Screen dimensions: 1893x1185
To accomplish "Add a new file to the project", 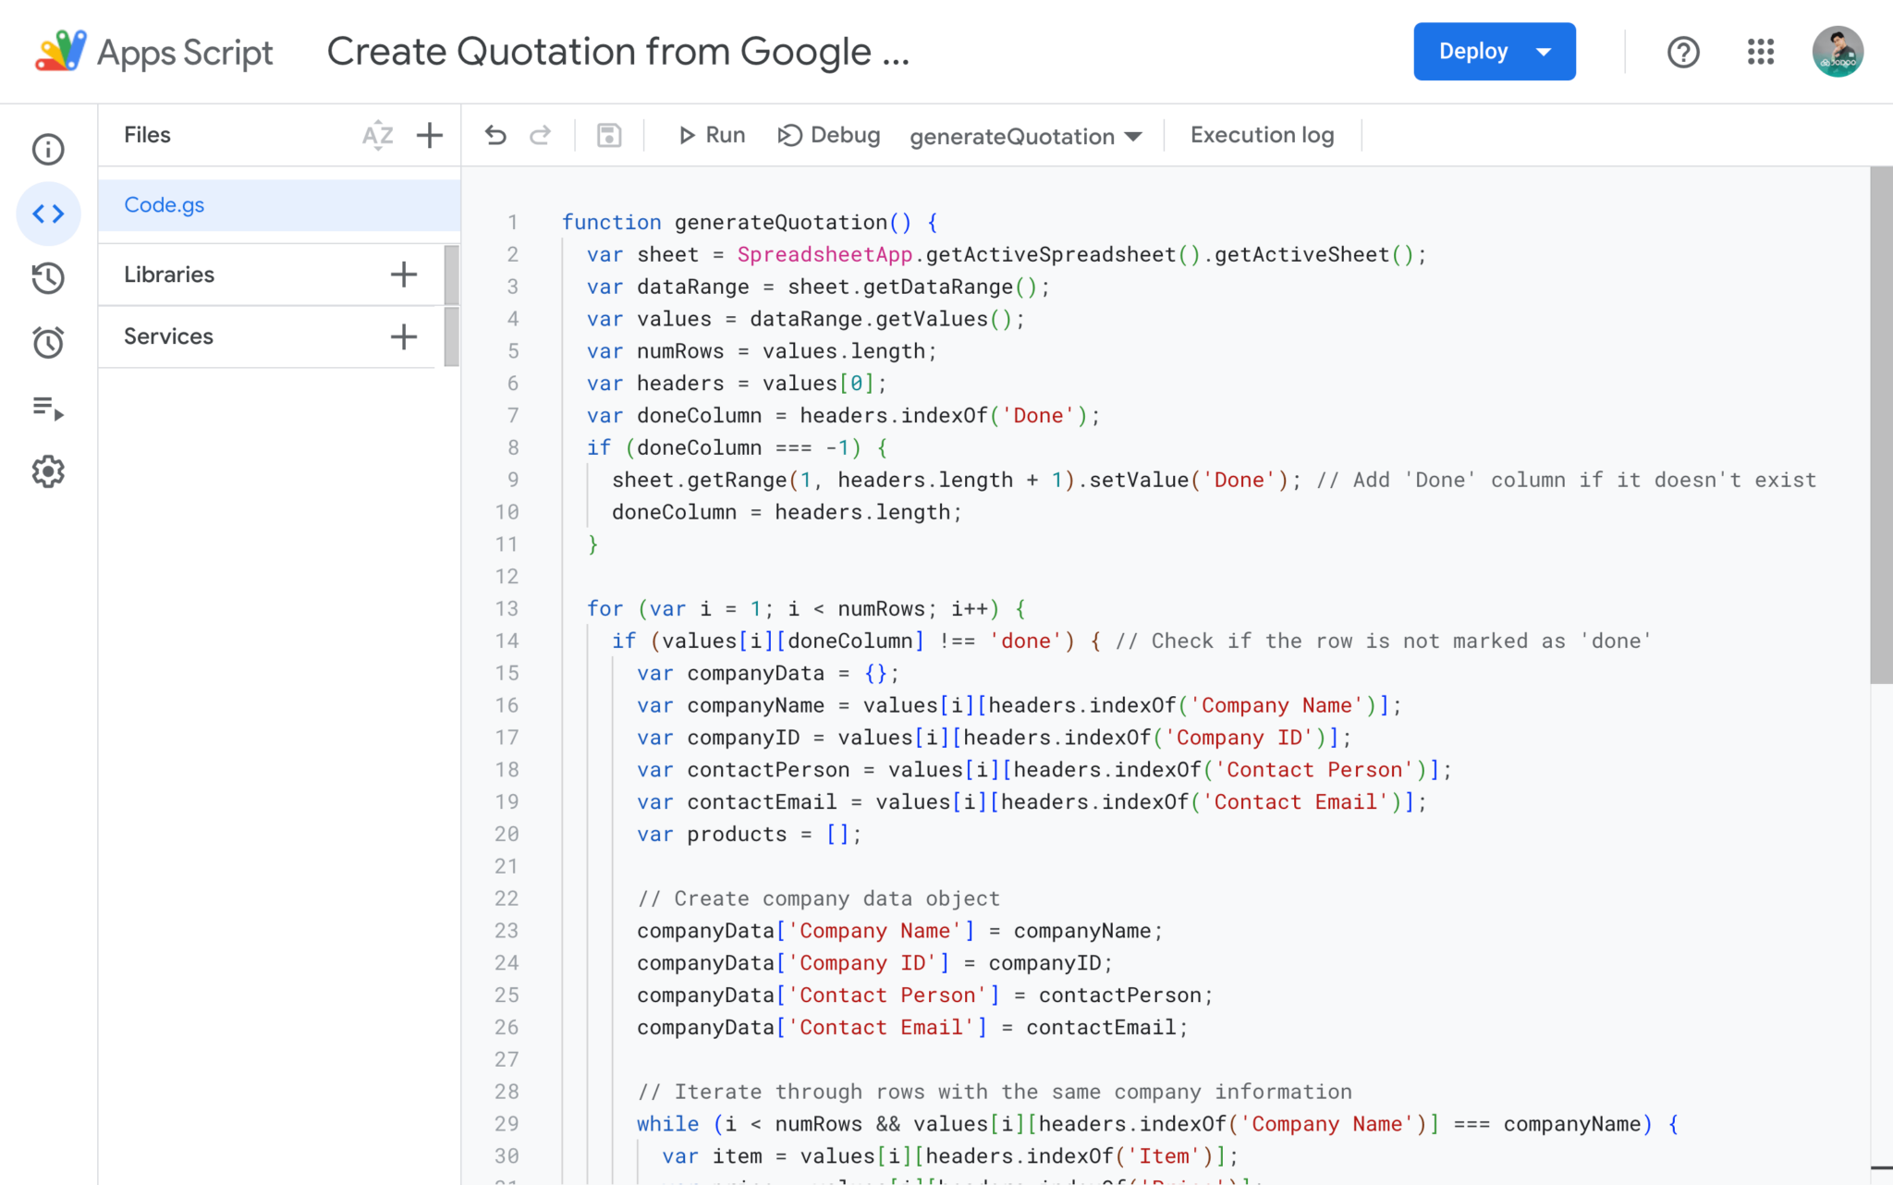I will [429, 135].
